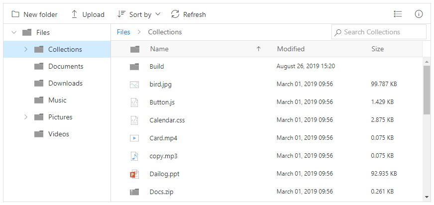Open the Sort by dropdown
Viewport: 434px width, 205px height.
pyautogui.click(x=139, y=14)
